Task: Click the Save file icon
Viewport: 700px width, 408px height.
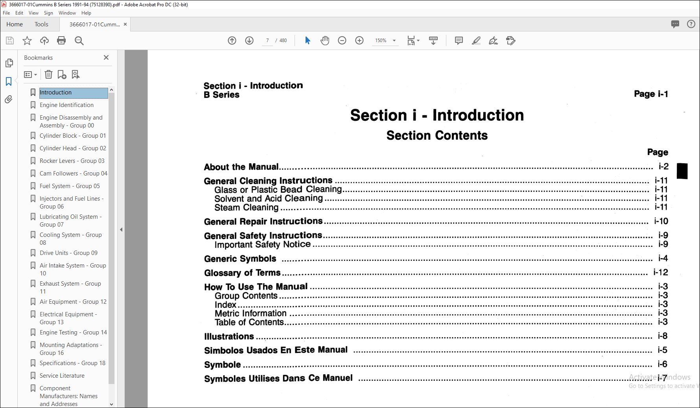Action: click(x=10, y=41)
